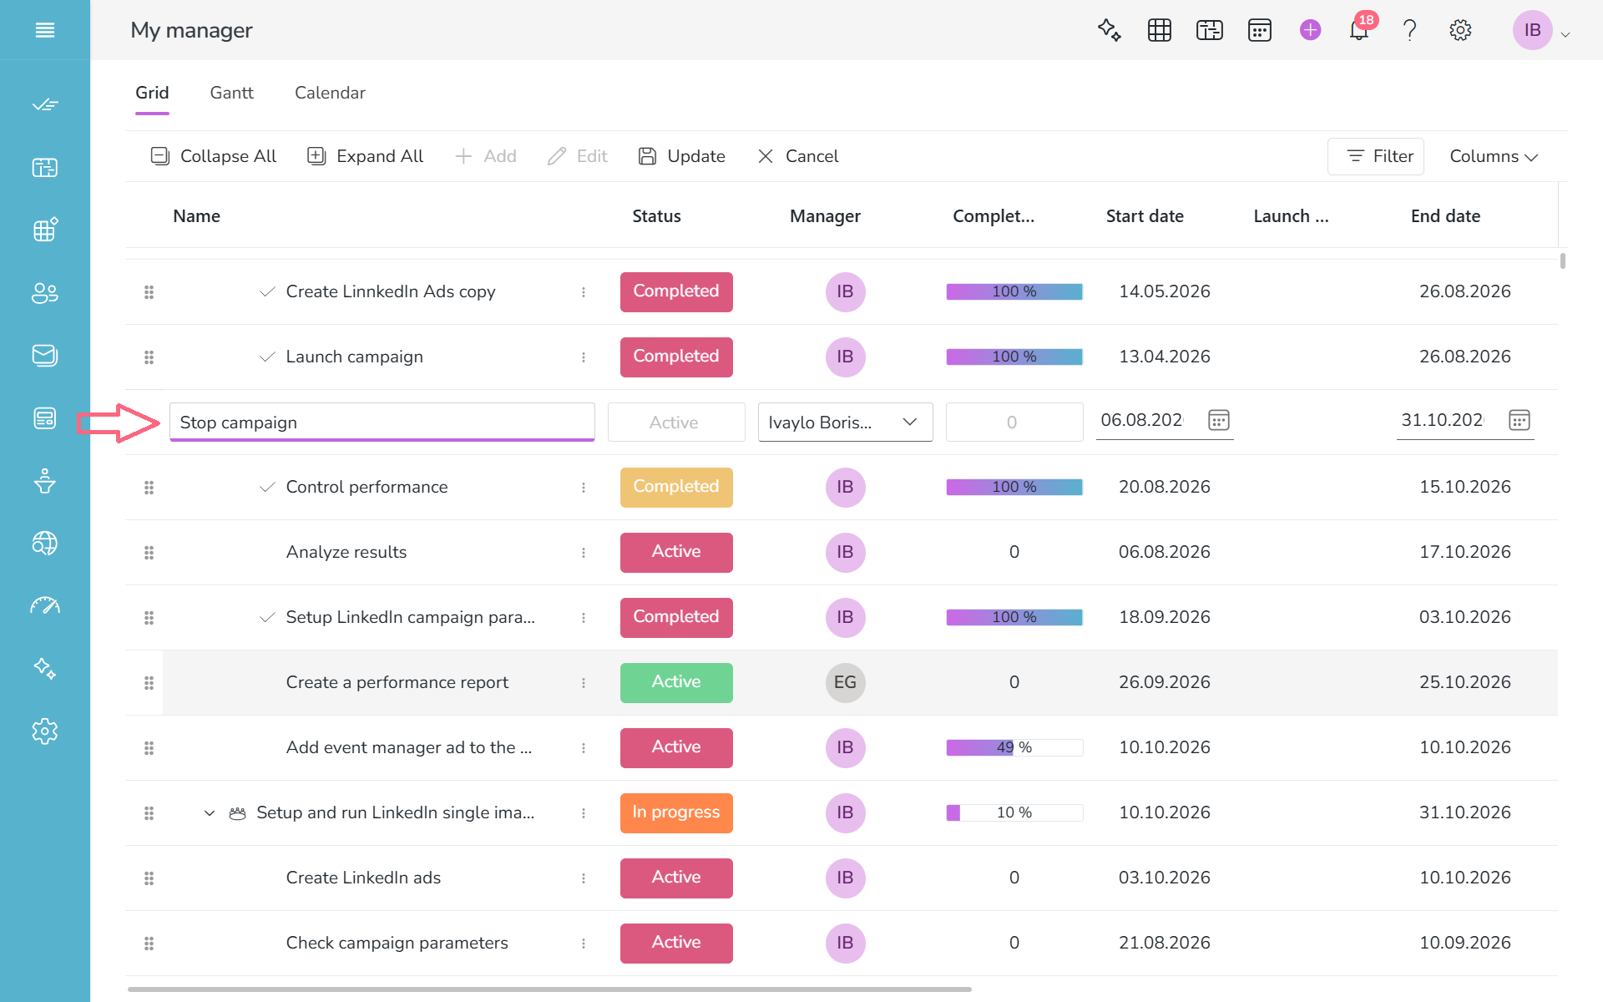Open the calendar icon in header
Screen dimensions: 1603x1002
1260,30
